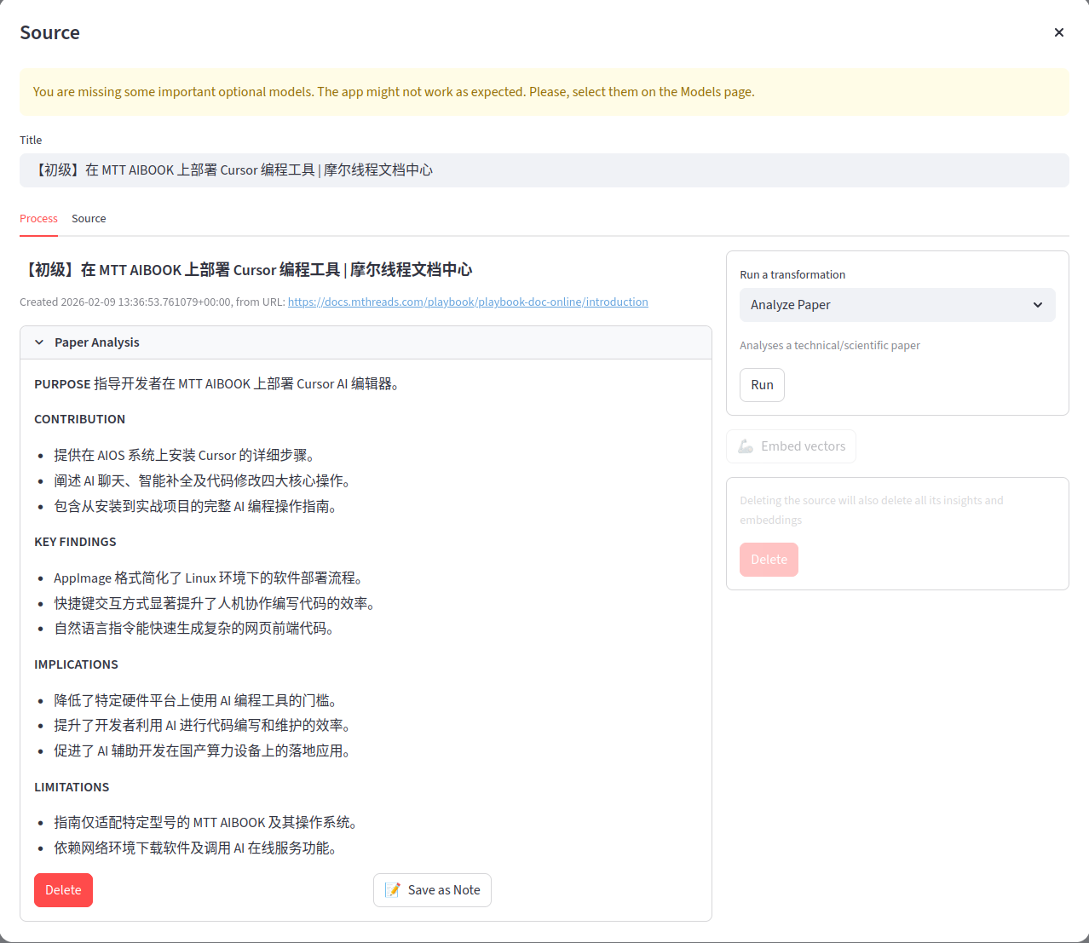Click the bullet starting 自然语言指令
This screenshot has height=943, width=1089.
[197, 629]
